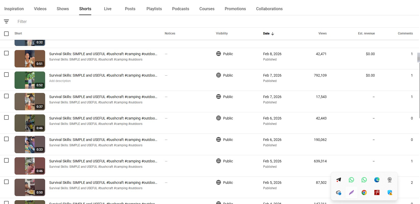The height and width of the screenshot is (204, 420).
Task: Select the checkbox for the 87,502-views short
Action: point(6,182)
